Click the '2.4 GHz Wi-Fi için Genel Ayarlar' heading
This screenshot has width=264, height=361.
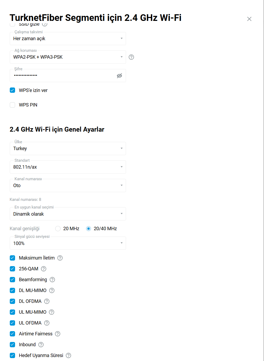point(57,129)
